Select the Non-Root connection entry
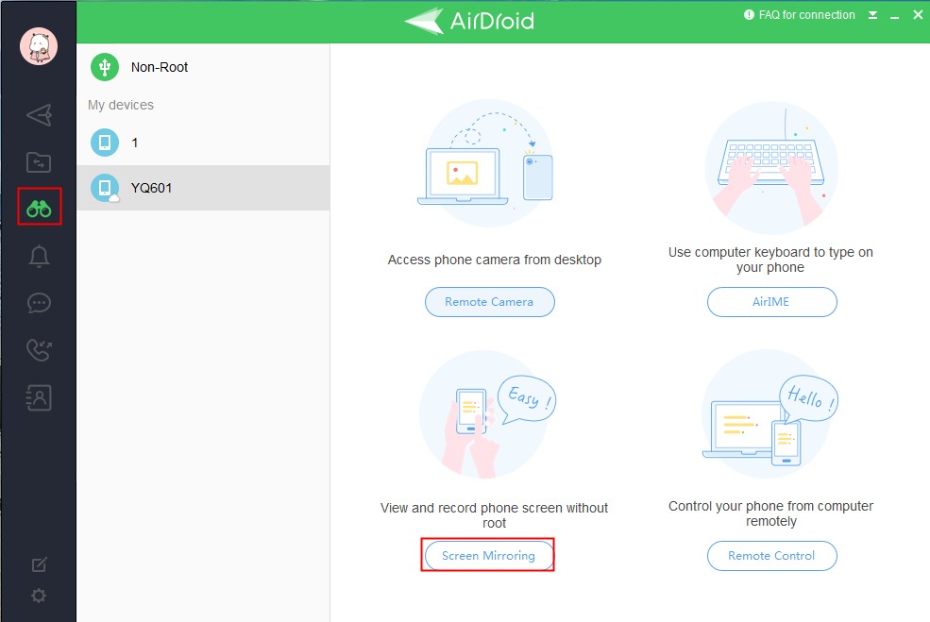Image resolution: width=930 pixels, height=622 pixels. coord(203,67)
